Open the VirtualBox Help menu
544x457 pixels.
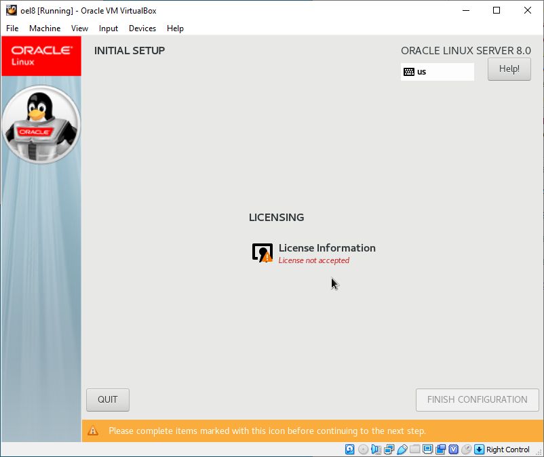coord(175,28)
